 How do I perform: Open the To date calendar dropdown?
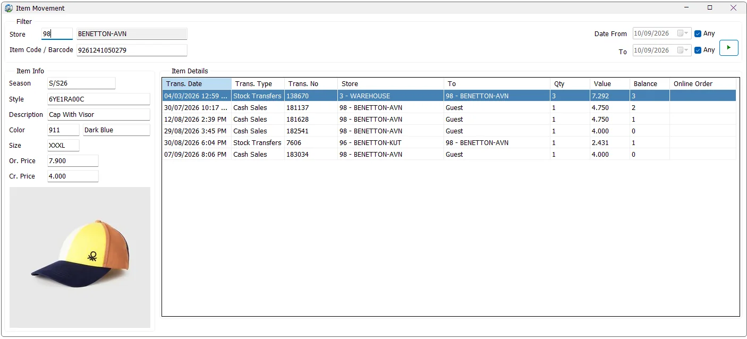click(683, 50)
